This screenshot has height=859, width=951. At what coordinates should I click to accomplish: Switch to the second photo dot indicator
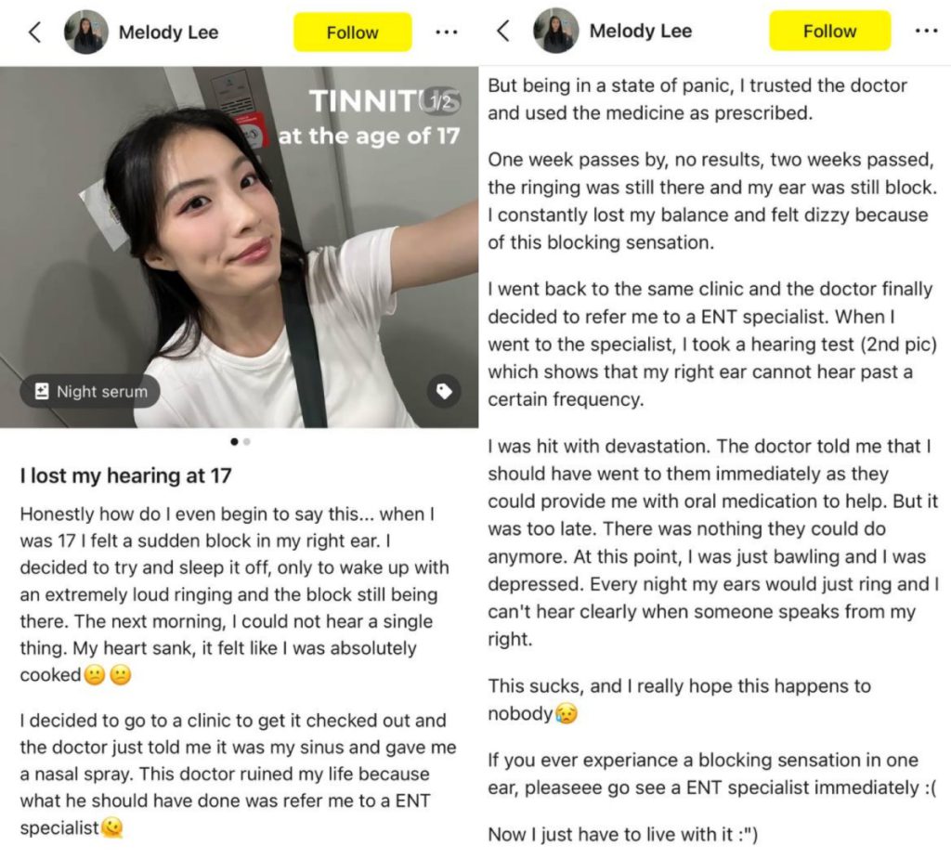coord(247,442)
